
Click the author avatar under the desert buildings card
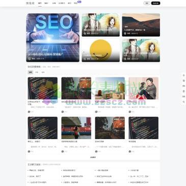pyautogui.click(x=96, y=112)
